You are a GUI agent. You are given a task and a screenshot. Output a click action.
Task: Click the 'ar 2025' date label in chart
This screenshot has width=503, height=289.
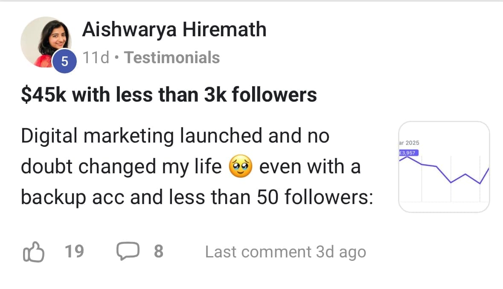tap(409, 143)
